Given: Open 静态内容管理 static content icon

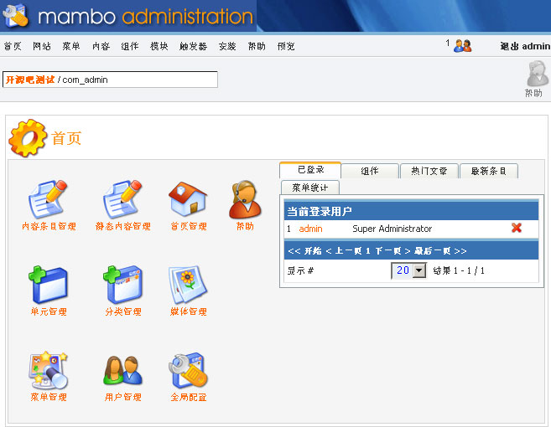Looking at the screenshot, I should (x=122, y=199).
